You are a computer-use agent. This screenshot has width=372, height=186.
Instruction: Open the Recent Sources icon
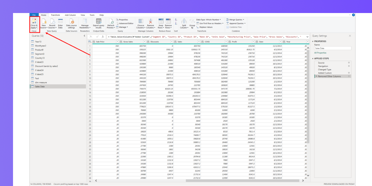(x=52, y=21)
